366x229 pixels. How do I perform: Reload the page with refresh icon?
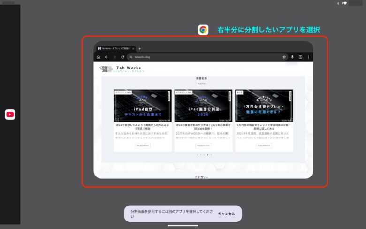(122, 57)
